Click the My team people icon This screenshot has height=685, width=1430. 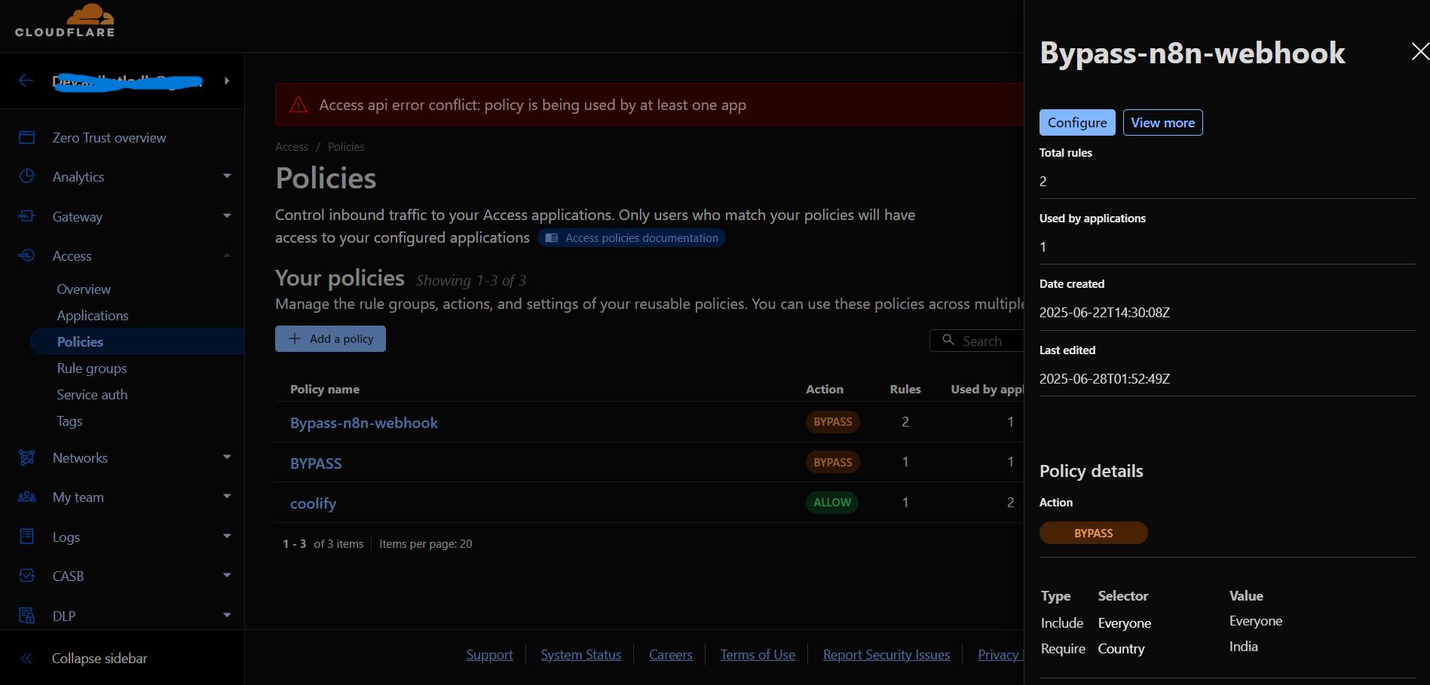(x=26, y=497)
